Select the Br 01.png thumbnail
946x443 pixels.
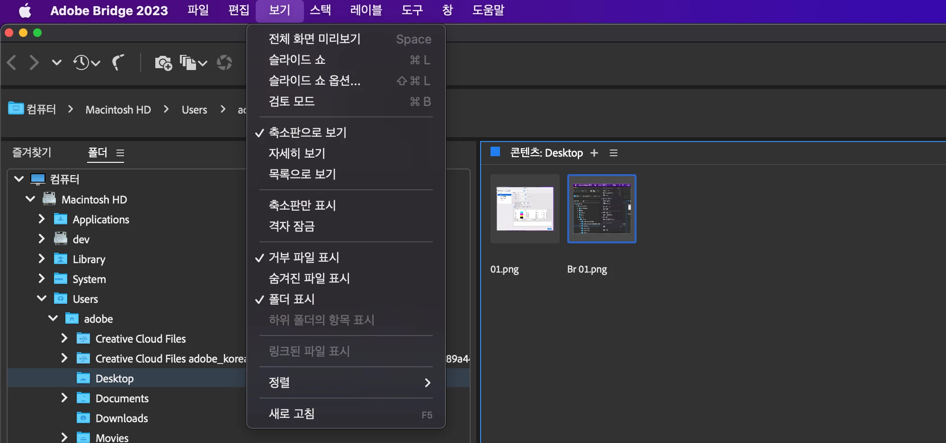coord(602,209)
